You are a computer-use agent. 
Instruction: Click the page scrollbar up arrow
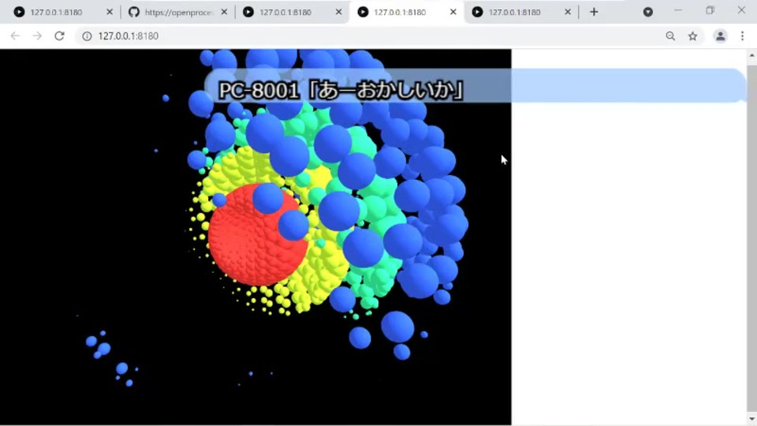pyautogui.click(x=751, y=55)
